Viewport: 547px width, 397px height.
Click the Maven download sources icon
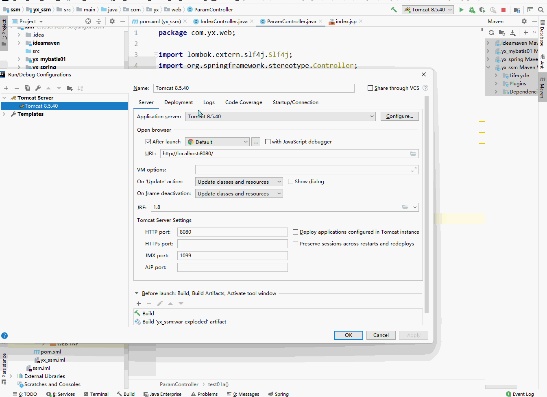(513, 33)
